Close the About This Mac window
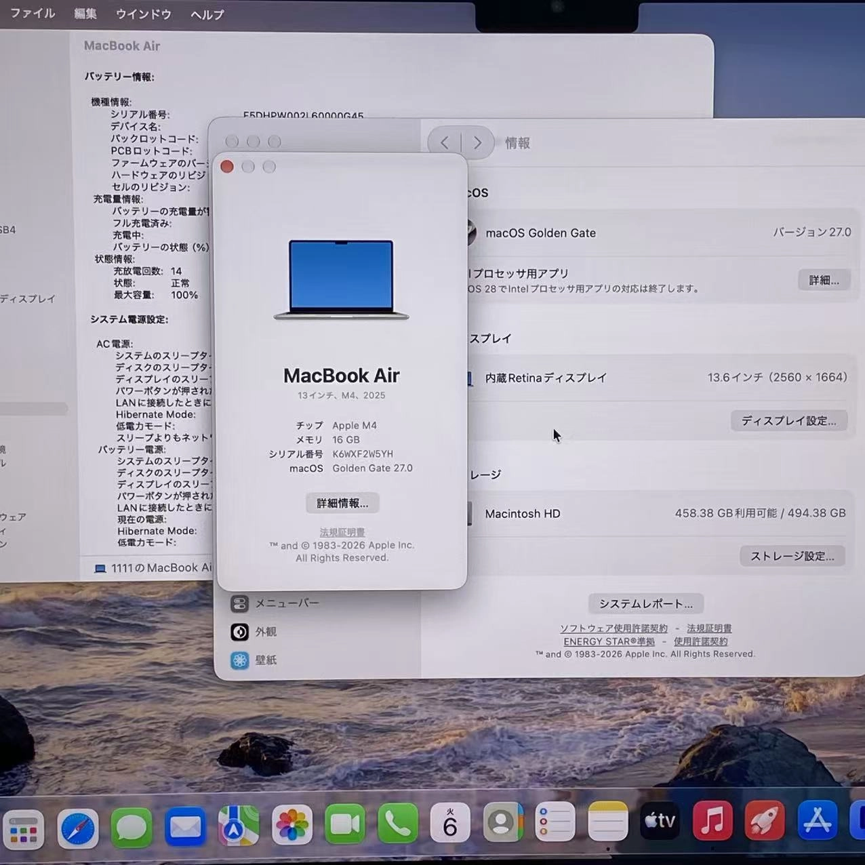This screenshot has width=865, height=865. pos(227,167)
